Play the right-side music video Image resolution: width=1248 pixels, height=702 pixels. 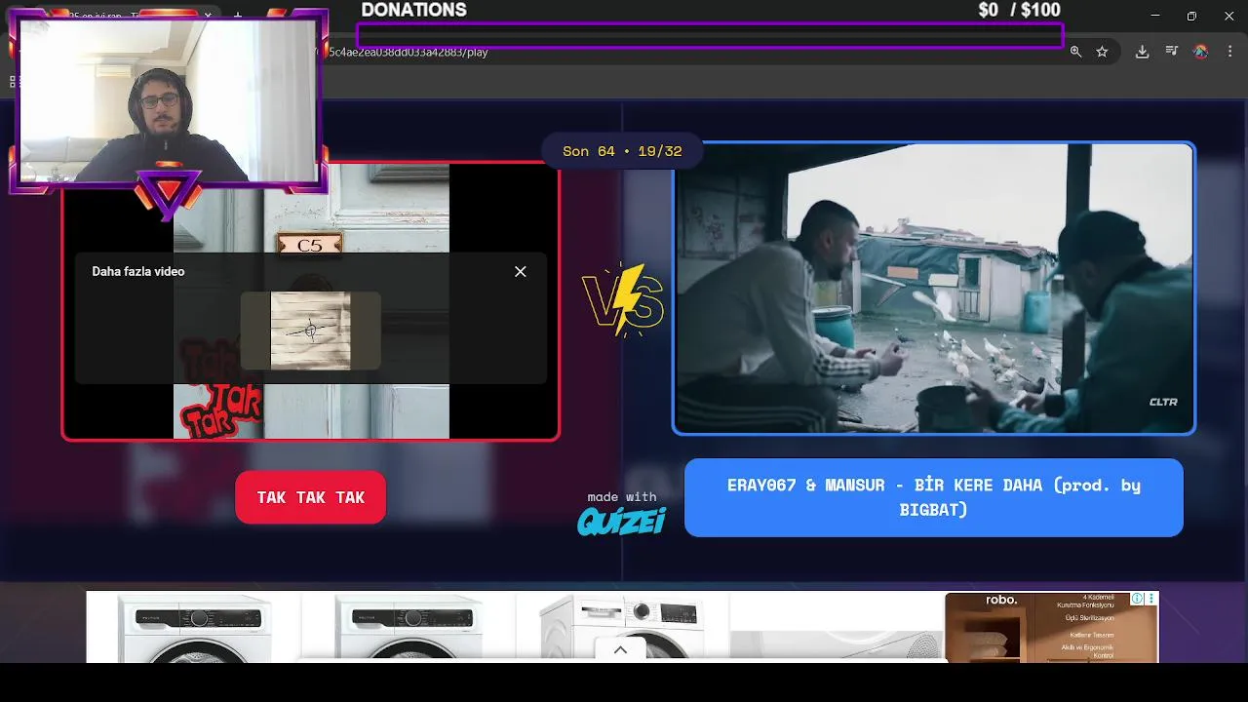coord(934,289)
